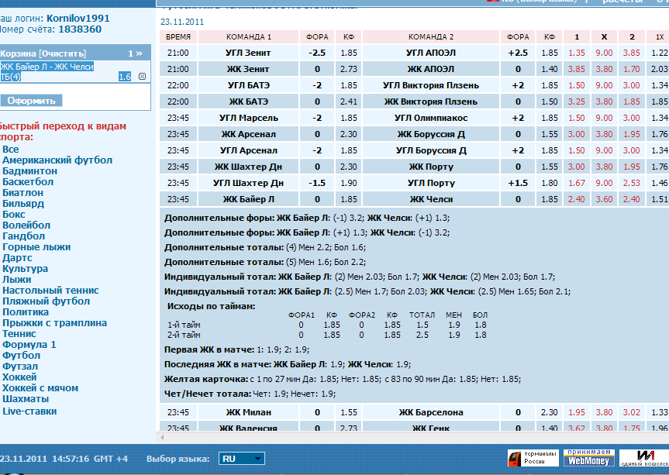
Task: Open Политика category
Action: coord(26,312)
